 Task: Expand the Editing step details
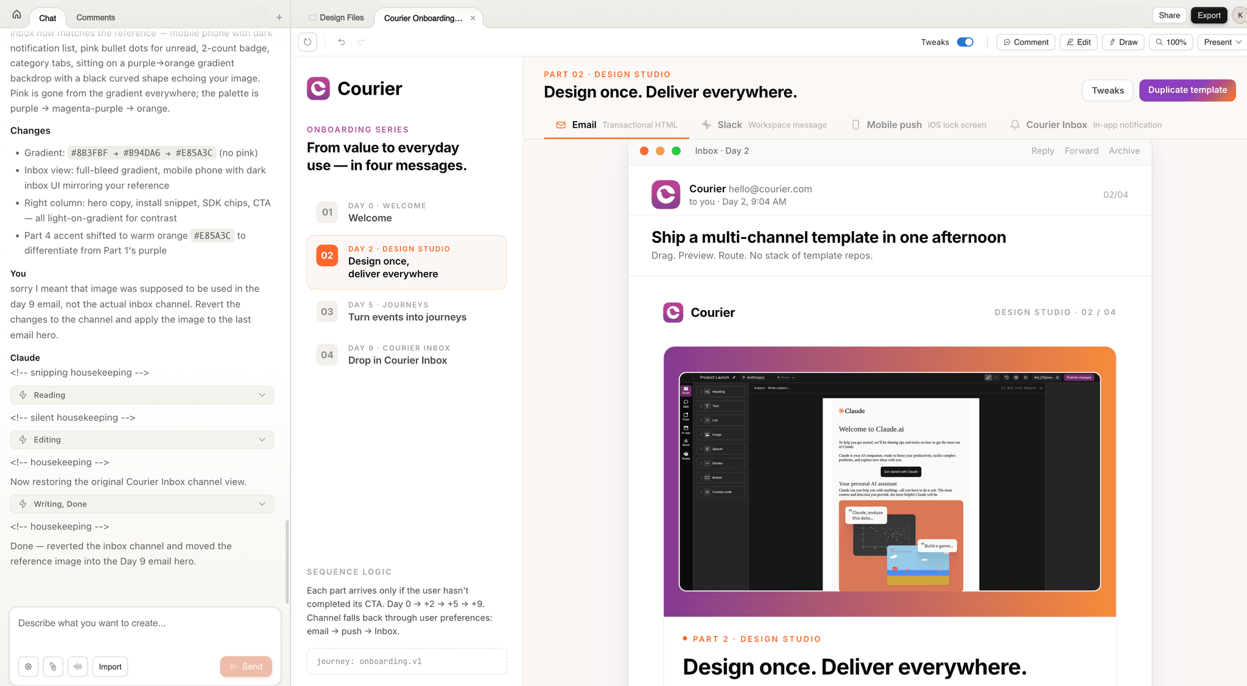(142, 440)
